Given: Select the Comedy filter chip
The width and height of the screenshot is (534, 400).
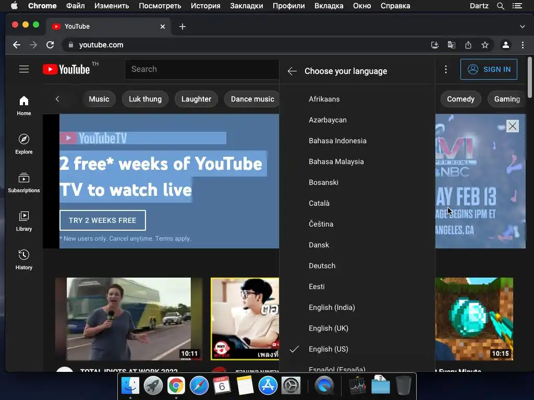Looking at the screenshot, I should (460, 99).
